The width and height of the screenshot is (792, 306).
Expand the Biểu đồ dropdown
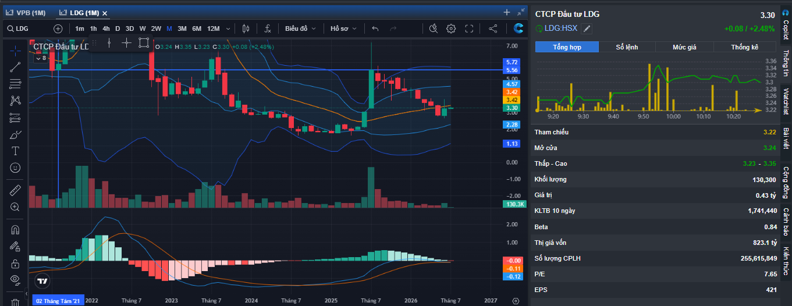[300, 29]
